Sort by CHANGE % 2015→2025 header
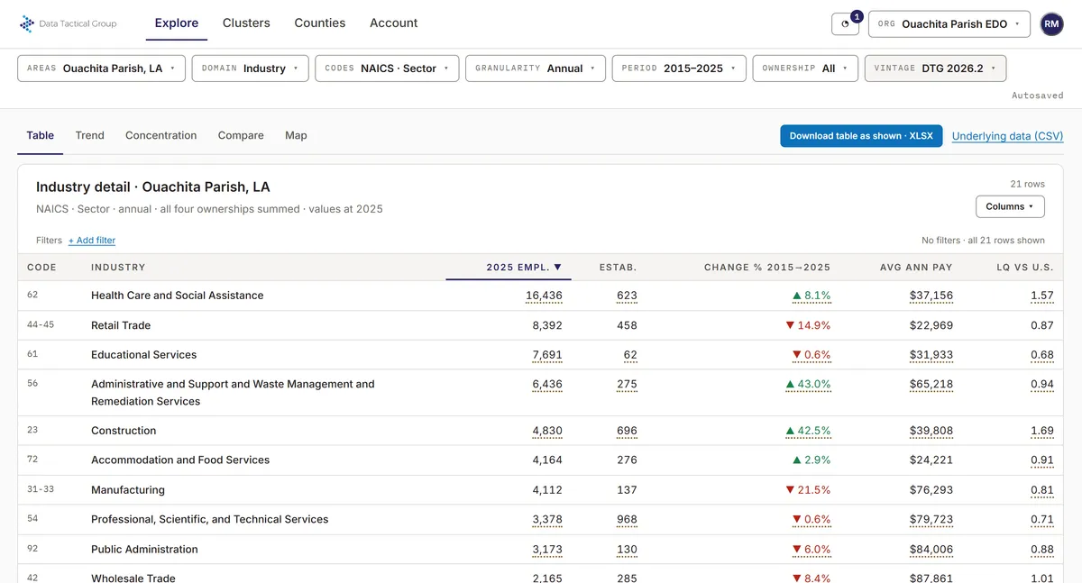Screen dimensions: 1082x583 click(767, 268)
